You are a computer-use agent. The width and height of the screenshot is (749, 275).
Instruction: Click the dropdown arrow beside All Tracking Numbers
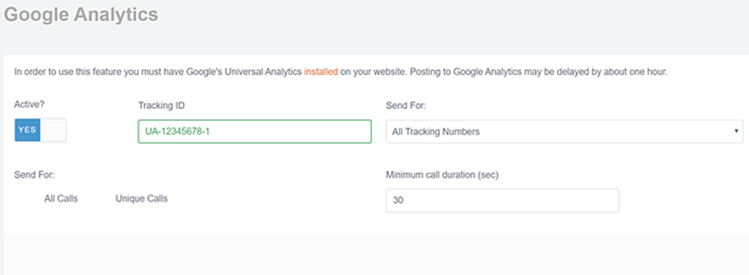[x=736, y=132]
